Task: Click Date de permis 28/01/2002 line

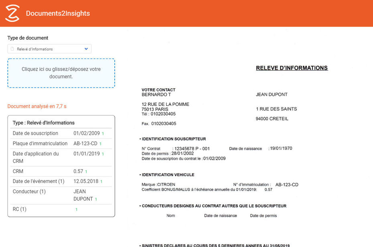Action: pos(168,153)
